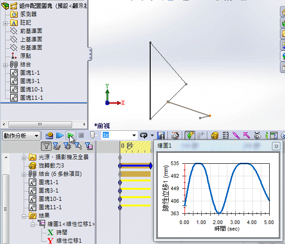The width and height of the screenshot is (285, 244).
Task: Toggle the AutoKey lightning button
Action: tap(190, 135)
